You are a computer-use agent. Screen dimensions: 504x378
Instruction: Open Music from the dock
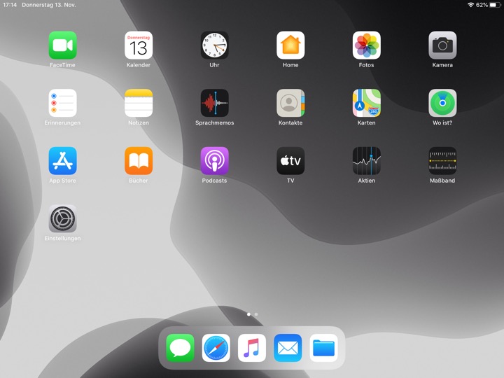pyautogui.click(x=252, y=348)
